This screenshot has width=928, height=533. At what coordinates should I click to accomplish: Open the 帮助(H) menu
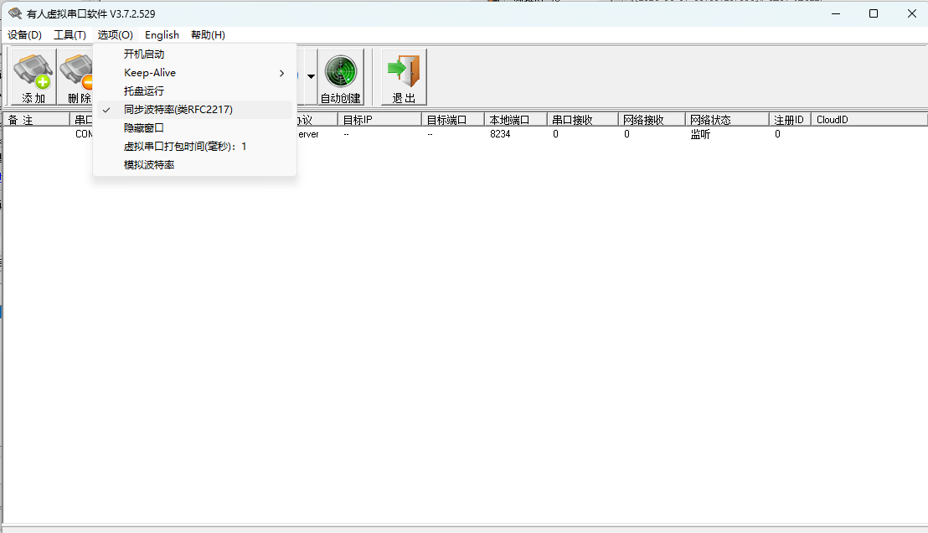[208, 35]
